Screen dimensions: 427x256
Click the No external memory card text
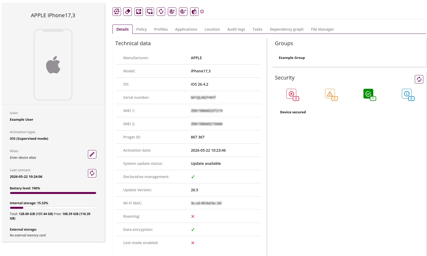coord(28,235)
